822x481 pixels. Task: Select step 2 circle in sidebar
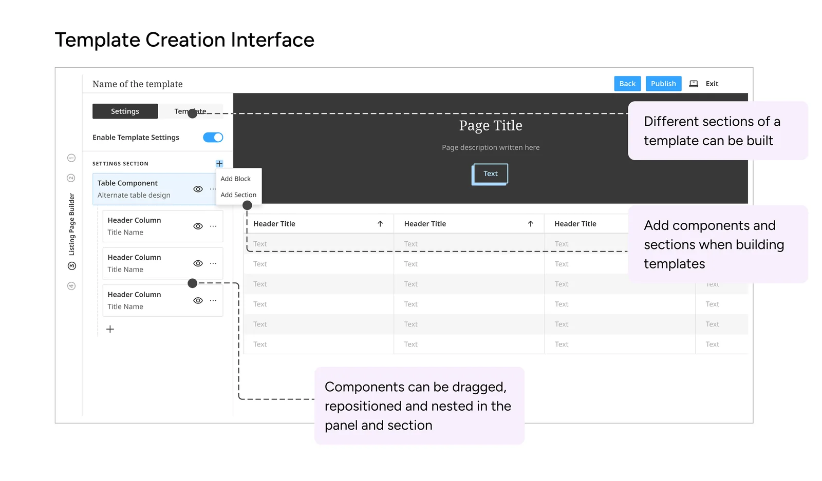coord(71,178)
